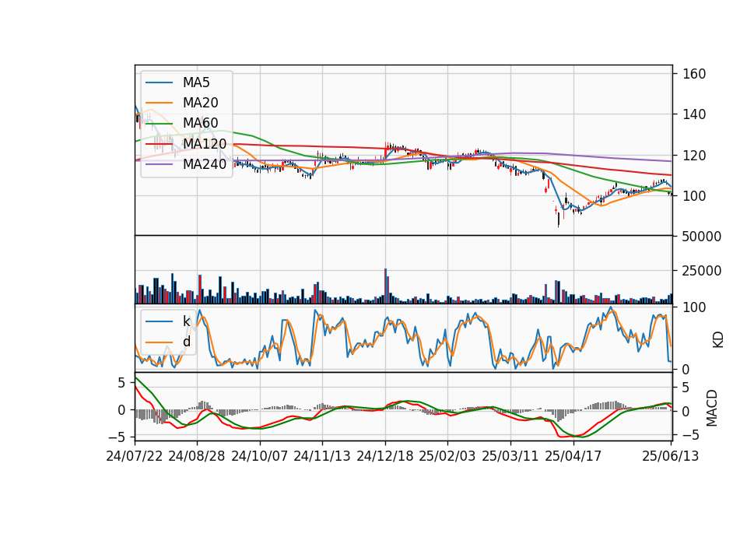Click the 160 price axis value
The image size is (747, 537).
click(x=694, y=74)
